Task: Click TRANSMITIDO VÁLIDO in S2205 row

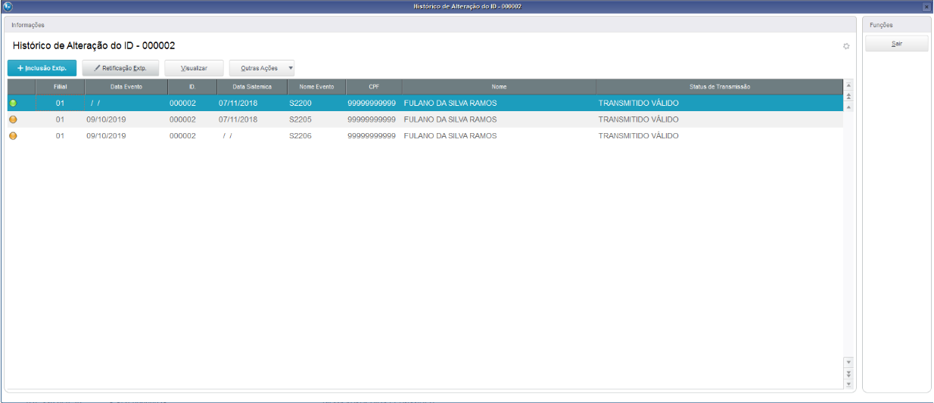Action: (638, 119)
